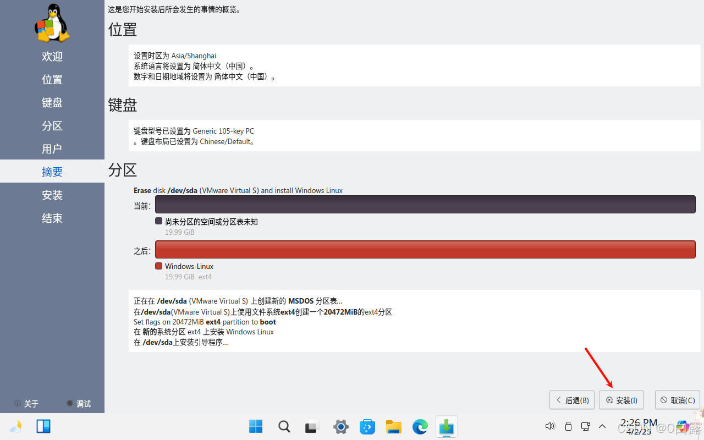The image size is (704, 440).
Task: Click the dark unpartitioned space color swatch
Action: tap(159, 221)
